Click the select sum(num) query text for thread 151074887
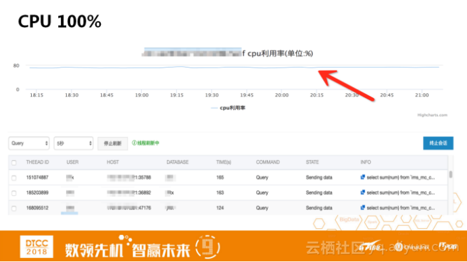467x262 pixels. (x=401, y=178)
